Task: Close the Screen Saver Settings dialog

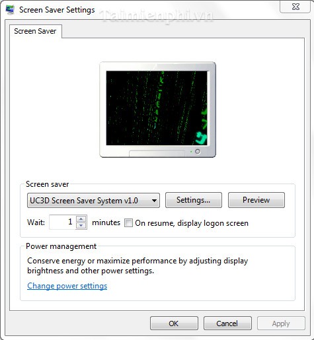Action: point(295,7)
